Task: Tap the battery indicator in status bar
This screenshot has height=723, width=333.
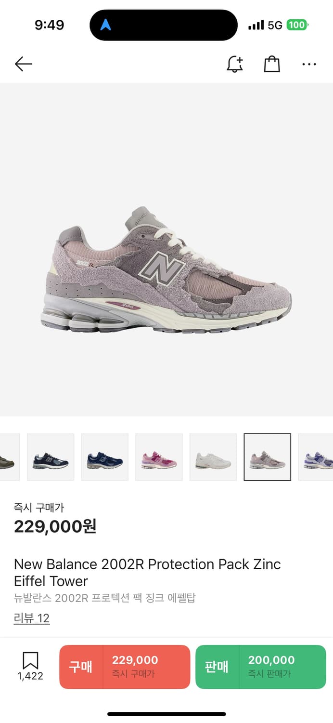Action: tap(297, 25)
